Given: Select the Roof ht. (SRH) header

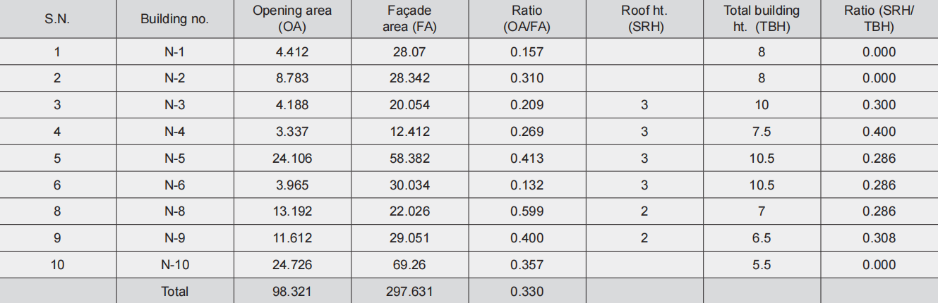Looking at the screenshot, I should click(x=644, y=19).
